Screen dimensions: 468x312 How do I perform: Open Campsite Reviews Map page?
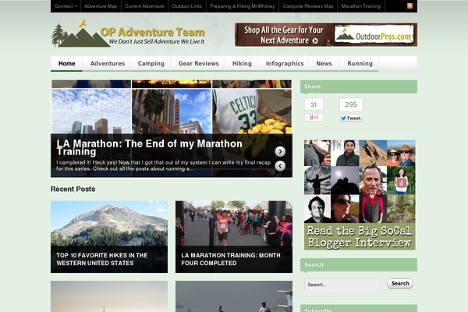[x=308, y=6]
